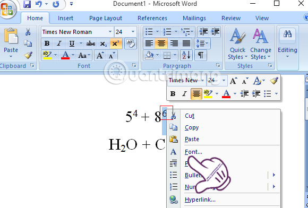Open the View tab
This screenshot has height=208, width=308.
[x=262, y=18]
